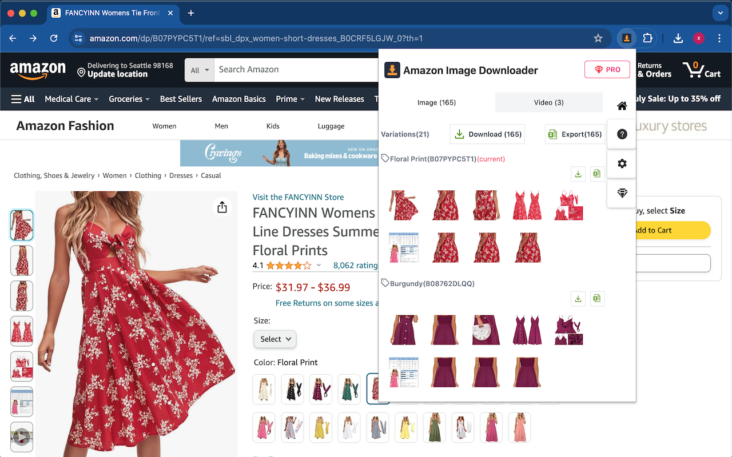Click the PRO upgrade button
Viewport: 732px width, 457px height.
point(607,70)
